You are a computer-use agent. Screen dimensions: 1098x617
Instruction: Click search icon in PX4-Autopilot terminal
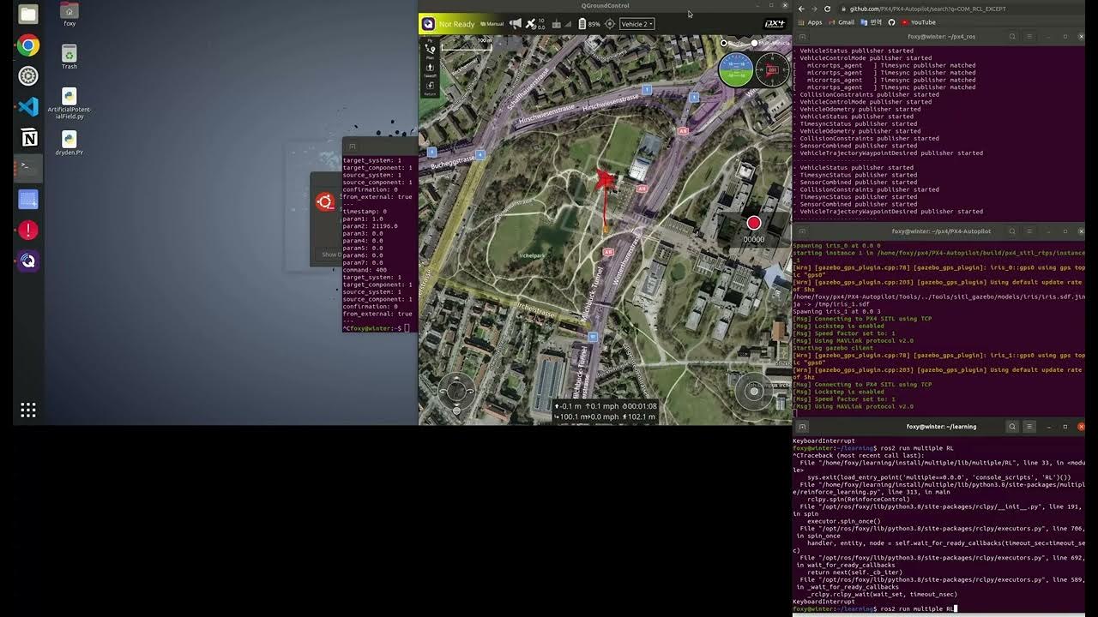point(1012,231)
